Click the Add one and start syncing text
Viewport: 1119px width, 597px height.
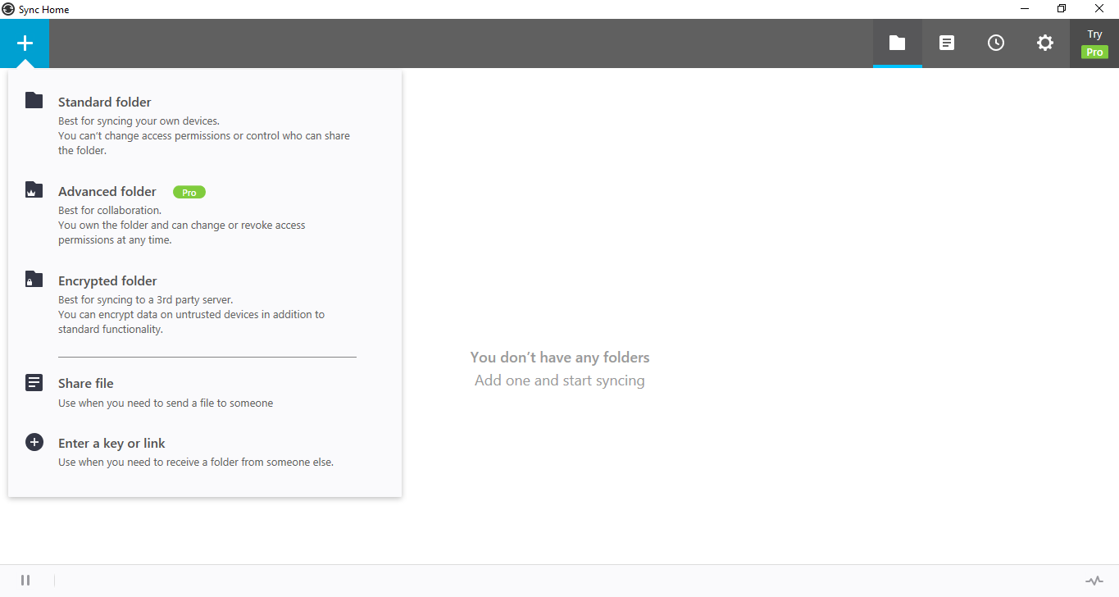(559, 380)
